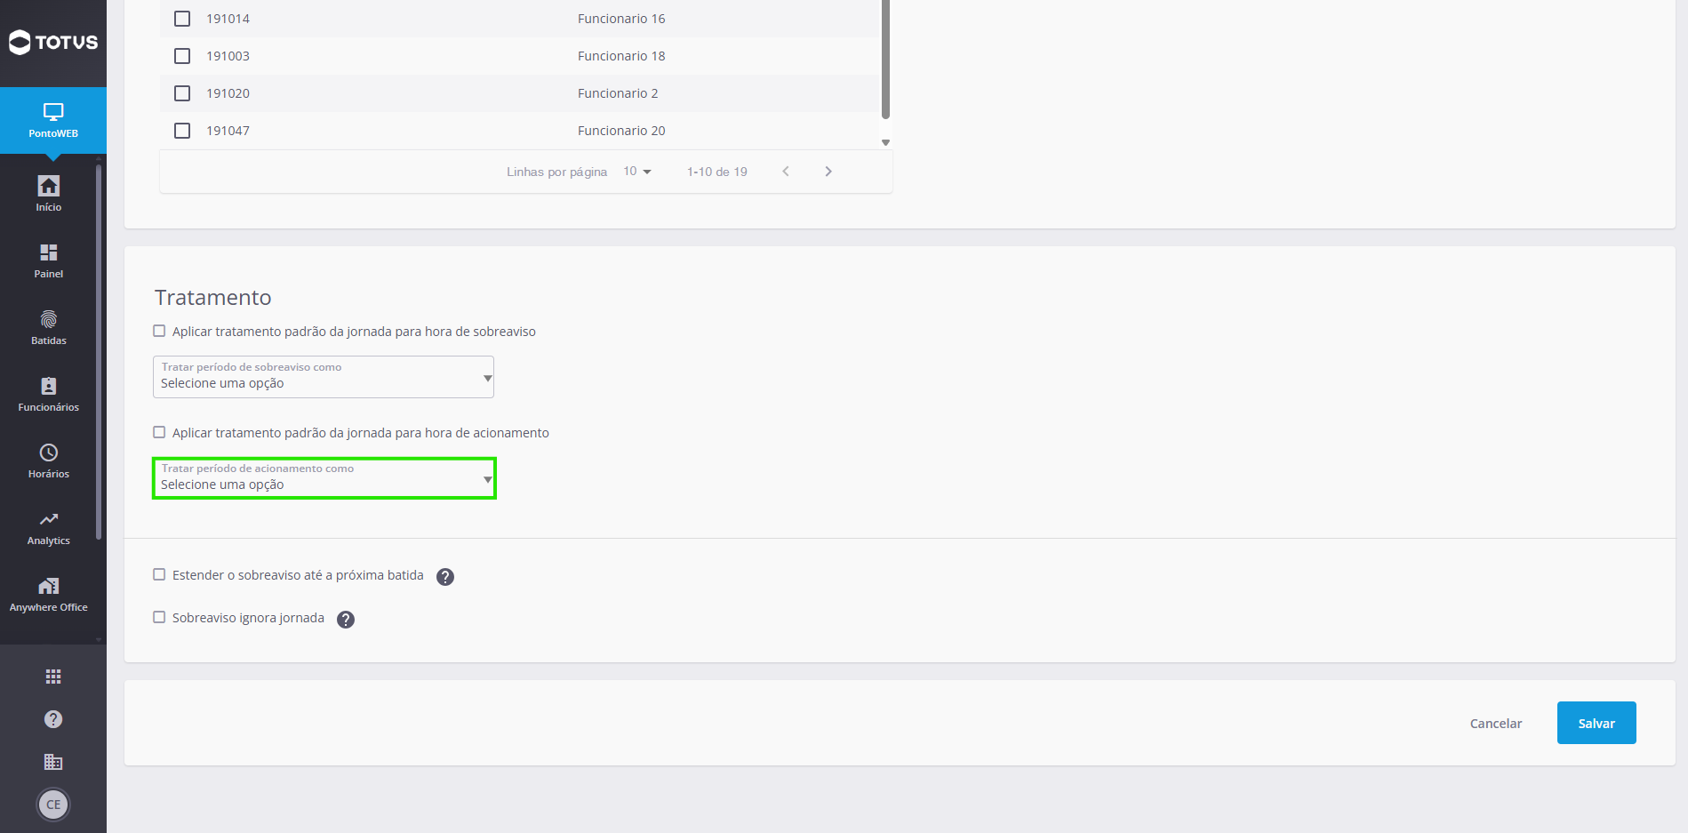Screen dimensions: 1688x833
Task: Click the 1-10 de 19 pagination text
Action: [x=716, y=172]
